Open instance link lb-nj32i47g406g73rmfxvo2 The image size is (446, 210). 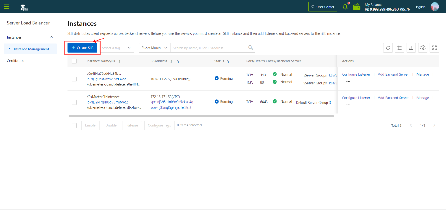click(107, 102)
